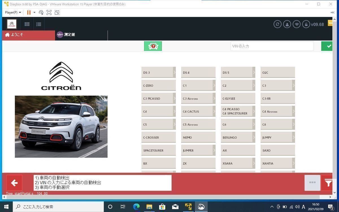Select the SAXO vehicle
Viewport: 339px width, 212px height.
(x=278, y=151)
